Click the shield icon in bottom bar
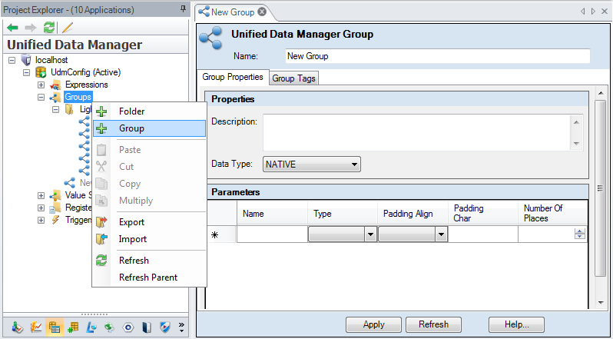This screenshot has height=339, width=613. pos(165,327)
